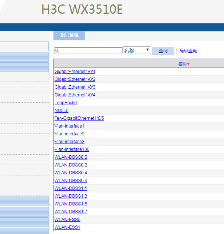Open the WLAN-DBSS1:1 link
224x234 pixels.
coord(71,188)
